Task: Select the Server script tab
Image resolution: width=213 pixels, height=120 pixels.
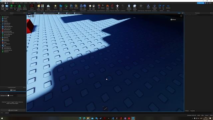Action: [61, 13]
